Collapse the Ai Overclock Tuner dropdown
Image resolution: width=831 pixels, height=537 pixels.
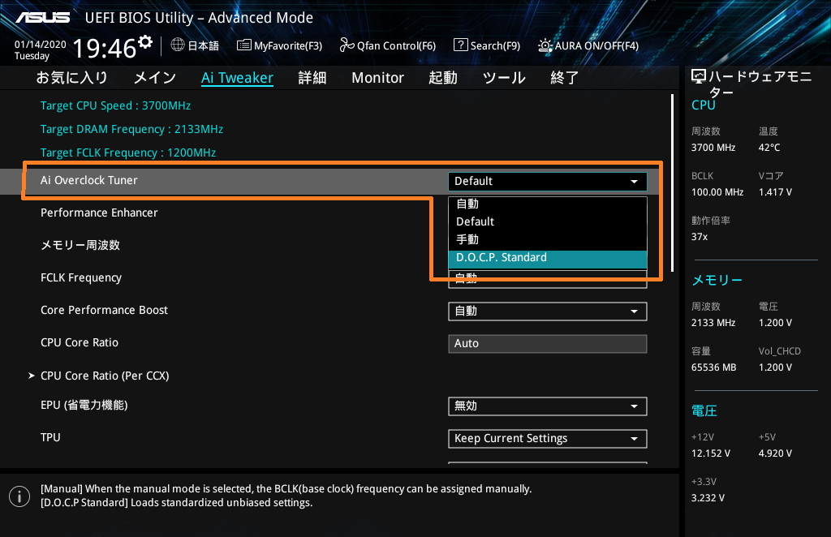548,181
